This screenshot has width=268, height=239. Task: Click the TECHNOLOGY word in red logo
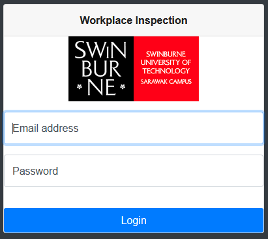pyautogui.click(x=166, y=71)
